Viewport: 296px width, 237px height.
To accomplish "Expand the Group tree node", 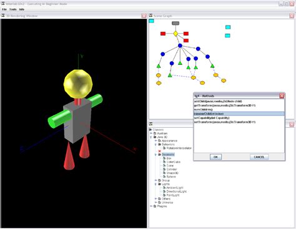I will pos(155,180).
